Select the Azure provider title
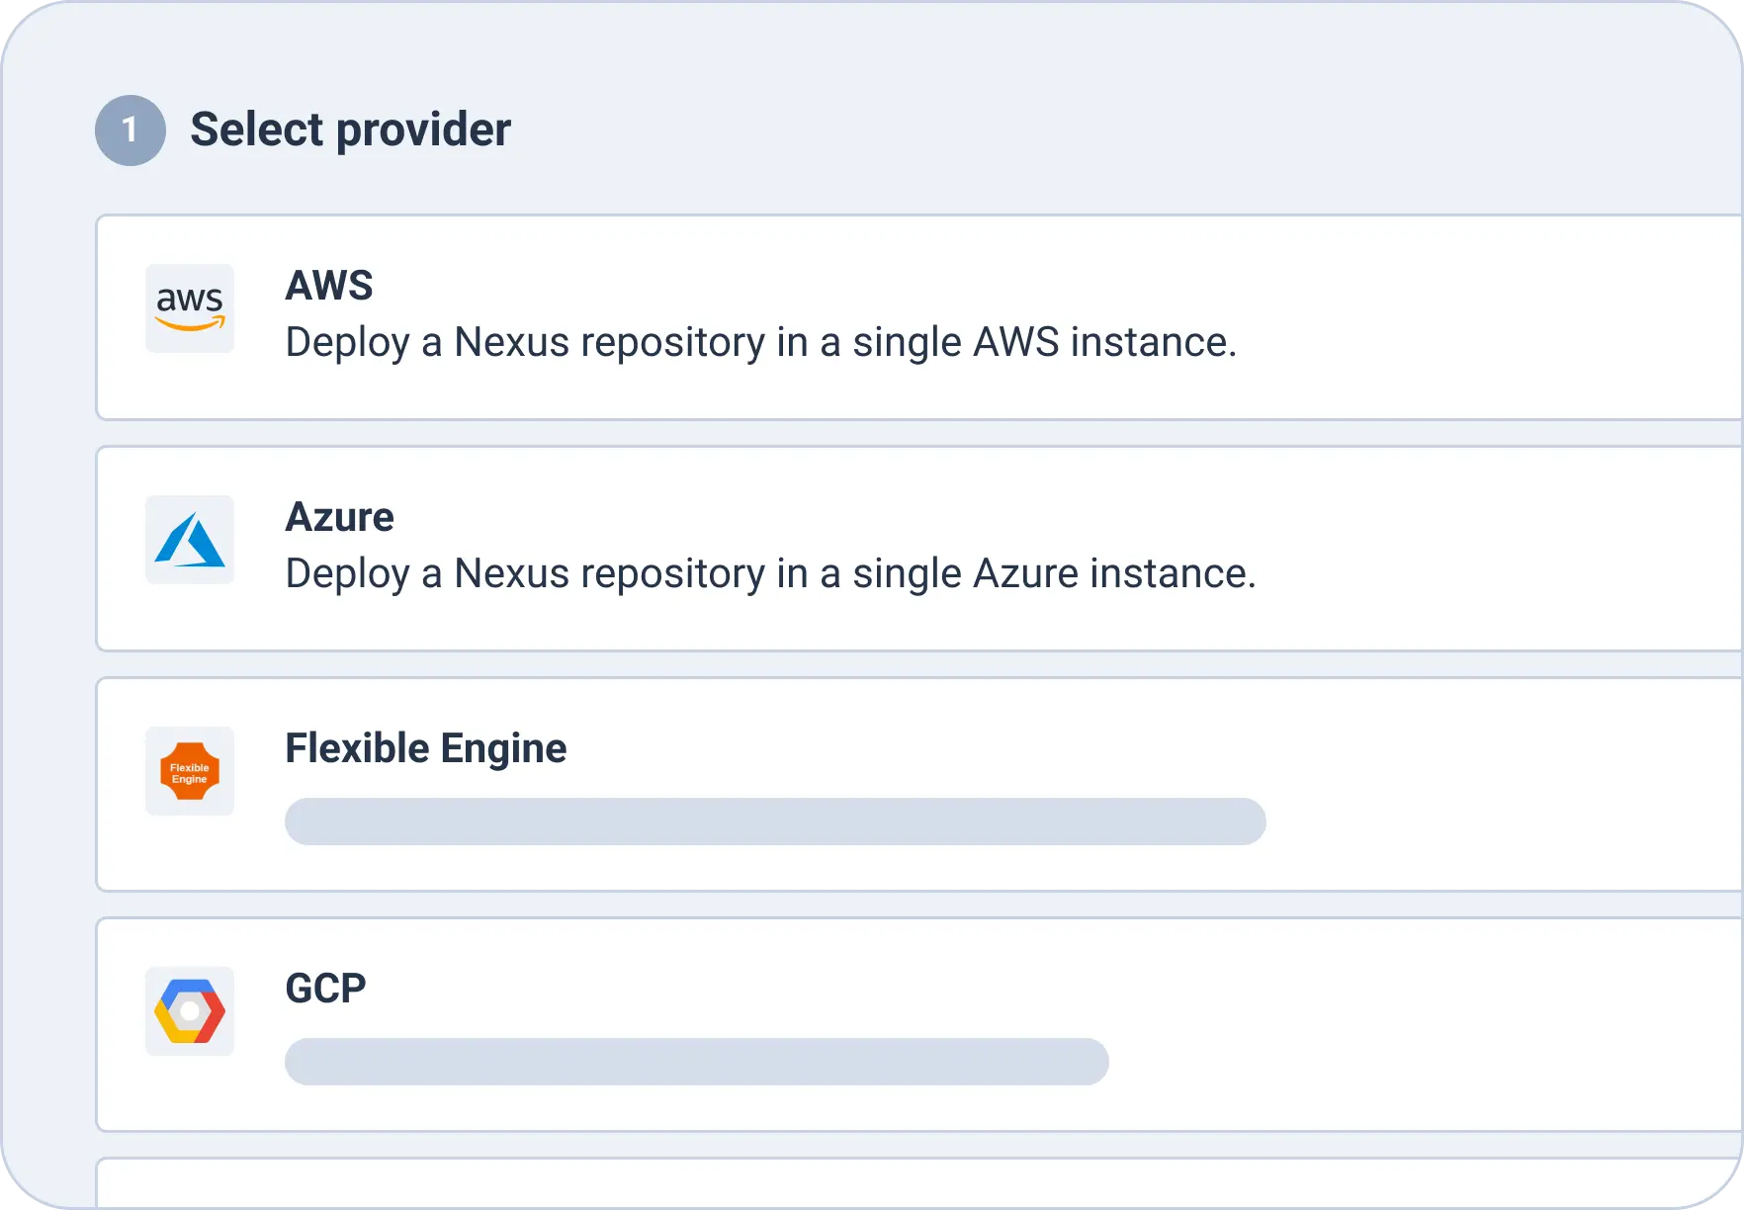This screenshot has height=1210, width=1744. 339,517
